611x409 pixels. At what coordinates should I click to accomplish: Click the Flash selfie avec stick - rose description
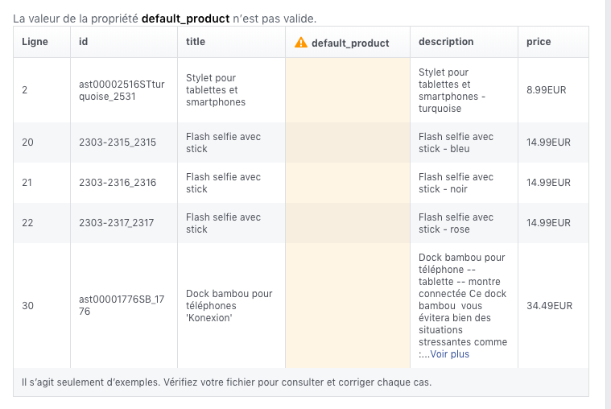pos(456,223)
